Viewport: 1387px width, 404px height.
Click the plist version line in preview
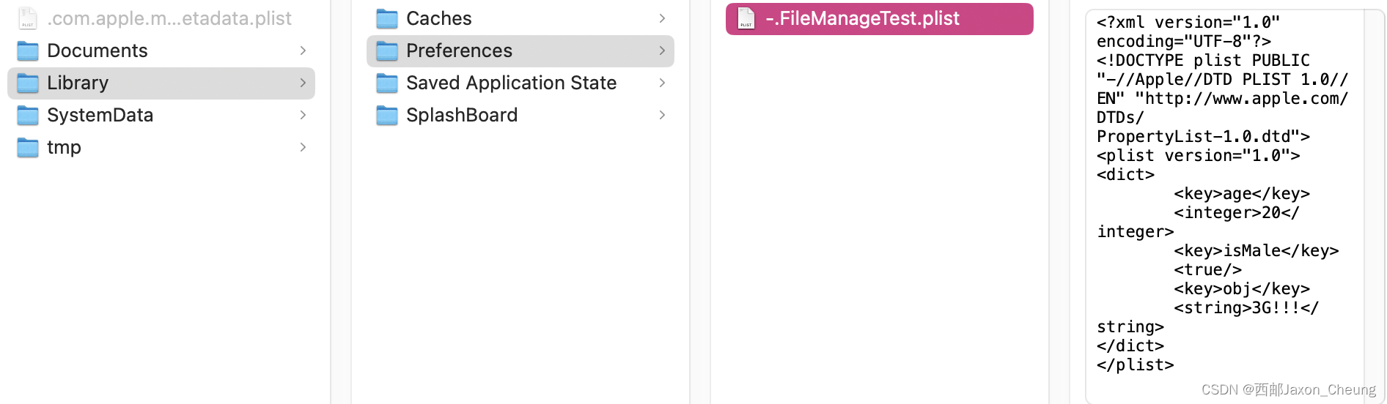click(1198, 156)
